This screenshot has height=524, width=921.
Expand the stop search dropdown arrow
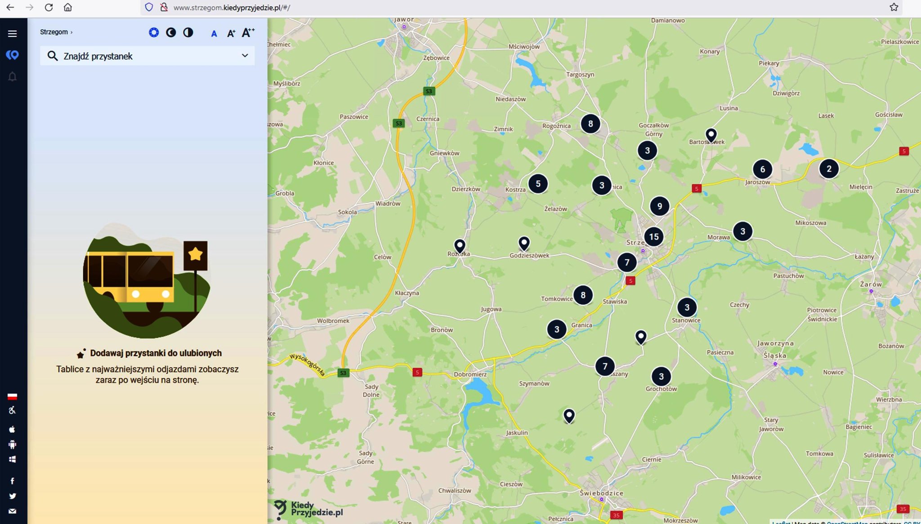click(x=245, y=56)
